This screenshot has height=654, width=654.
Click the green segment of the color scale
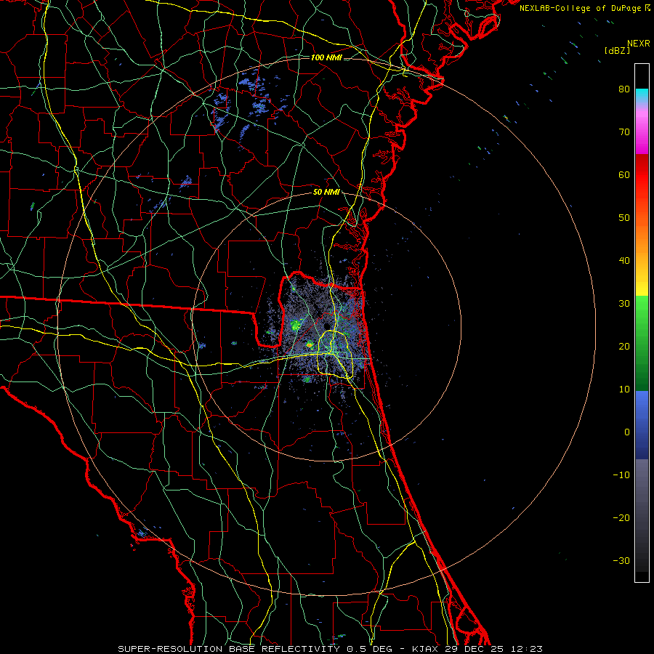coord(642,343)
